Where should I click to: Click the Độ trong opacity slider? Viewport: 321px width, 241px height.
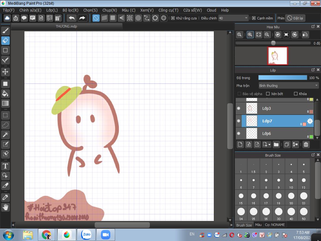tap(282, 78)
